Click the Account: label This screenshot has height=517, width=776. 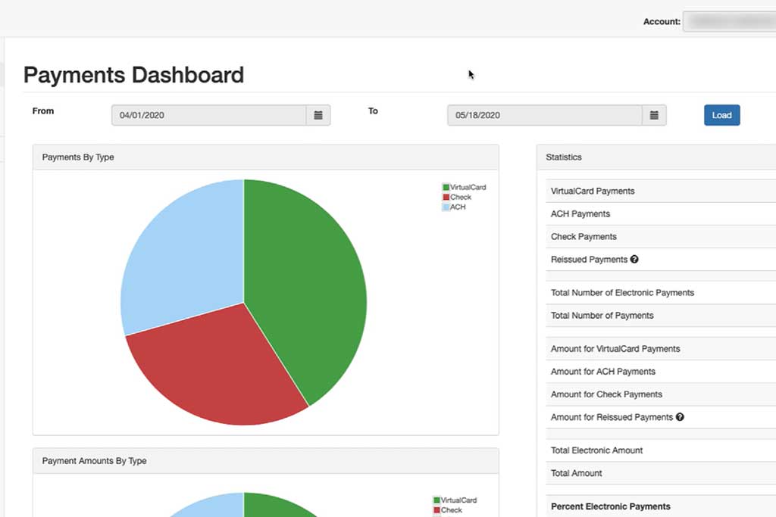[662, 21]
